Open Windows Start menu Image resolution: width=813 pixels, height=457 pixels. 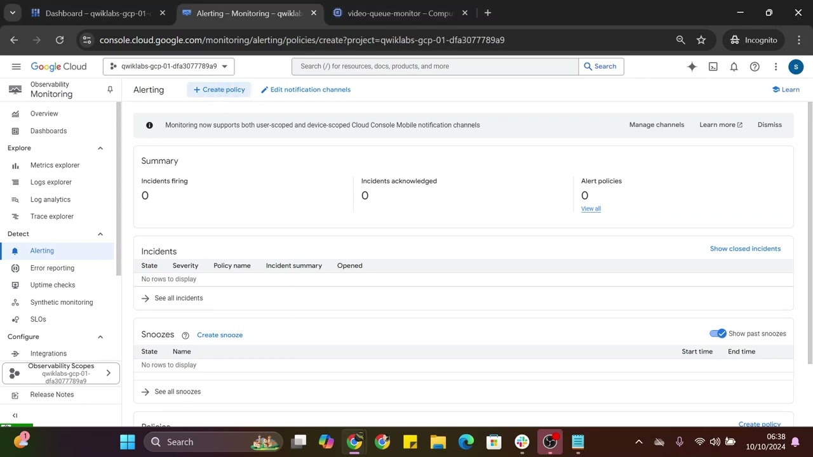coord(128,442)
